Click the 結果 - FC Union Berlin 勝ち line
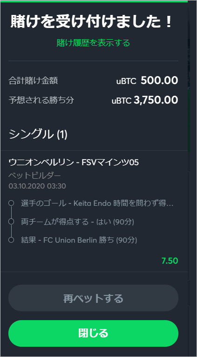Image resolution: width=197 pixels, height=357 pixels. (x=79, y=240)
